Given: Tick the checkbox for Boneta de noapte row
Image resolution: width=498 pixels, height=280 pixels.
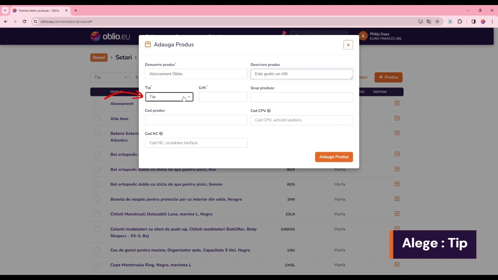Looking at the screenshot, I should (x=97, y=199).
